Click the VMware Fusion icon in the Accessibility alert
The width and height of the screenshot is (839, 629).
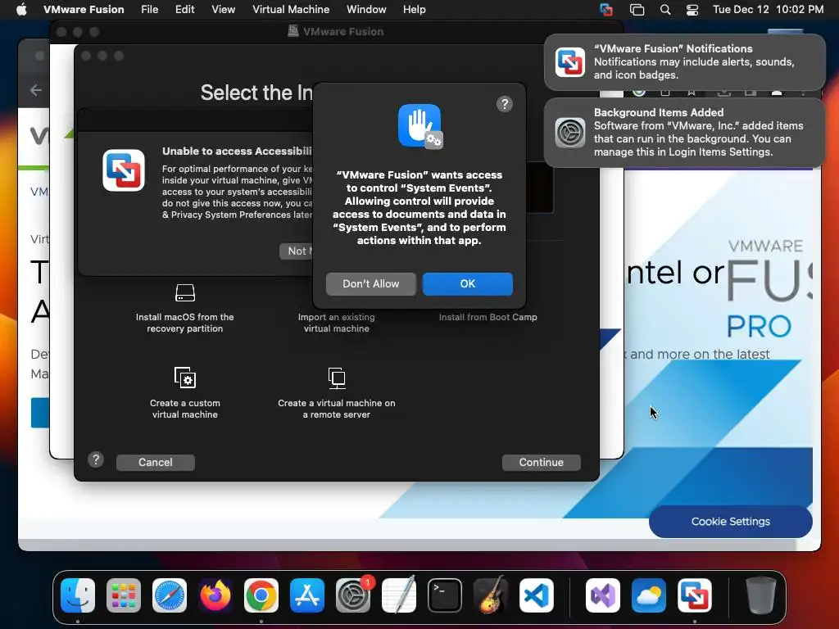pos(124,170)
